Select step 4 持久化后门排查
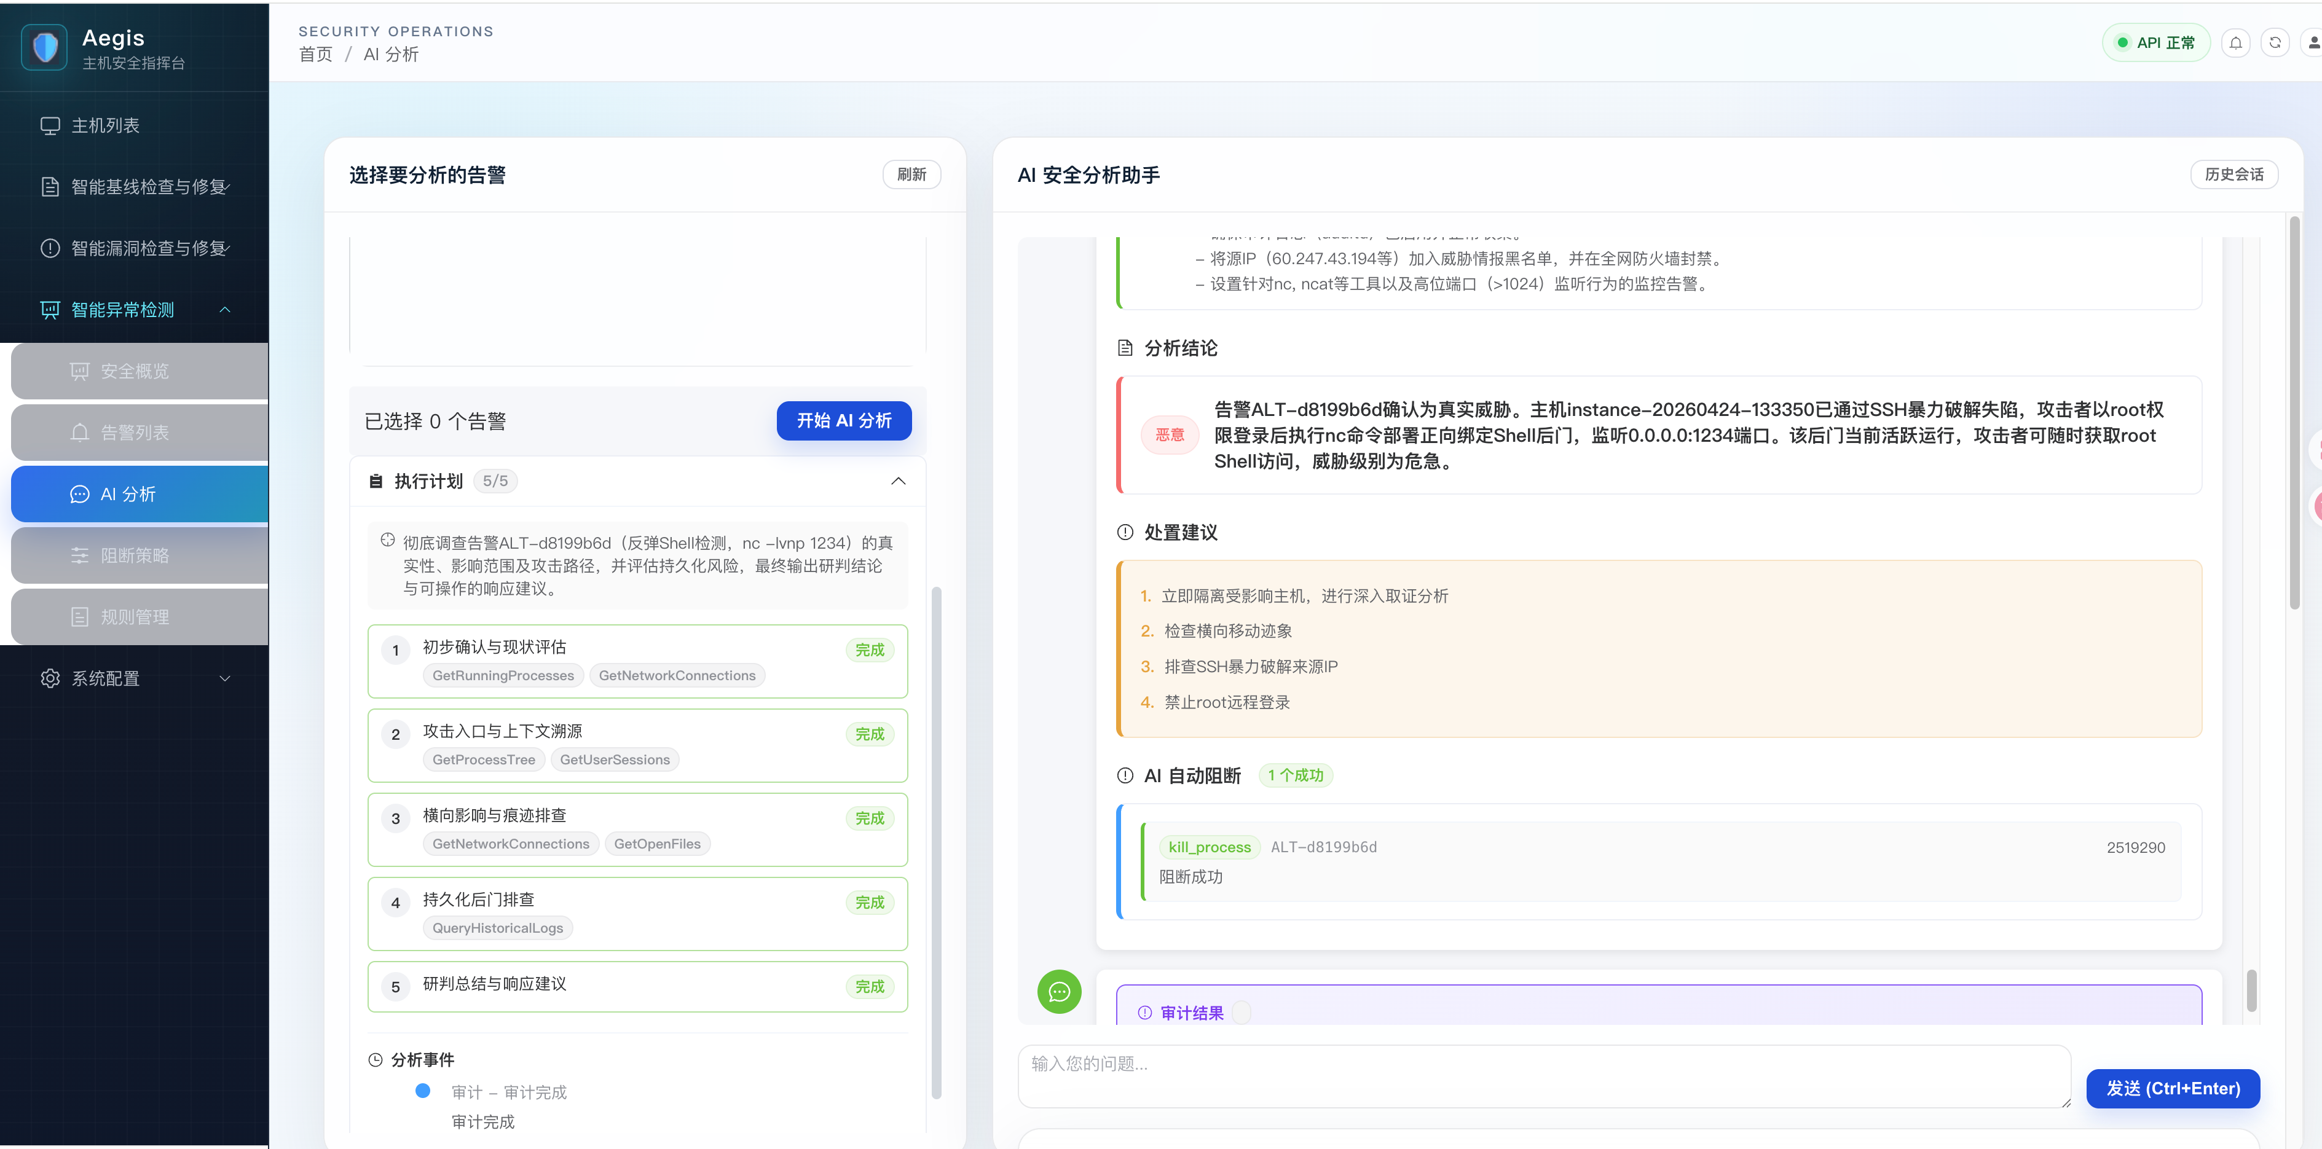 [637, 914]
